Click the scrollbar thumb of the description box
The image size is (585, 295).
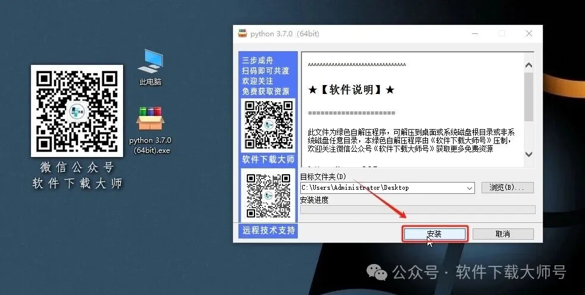pos(529,97)
